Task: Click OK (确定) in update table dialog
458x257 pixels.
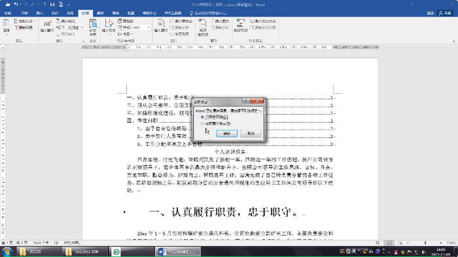Action: point(226,133)
